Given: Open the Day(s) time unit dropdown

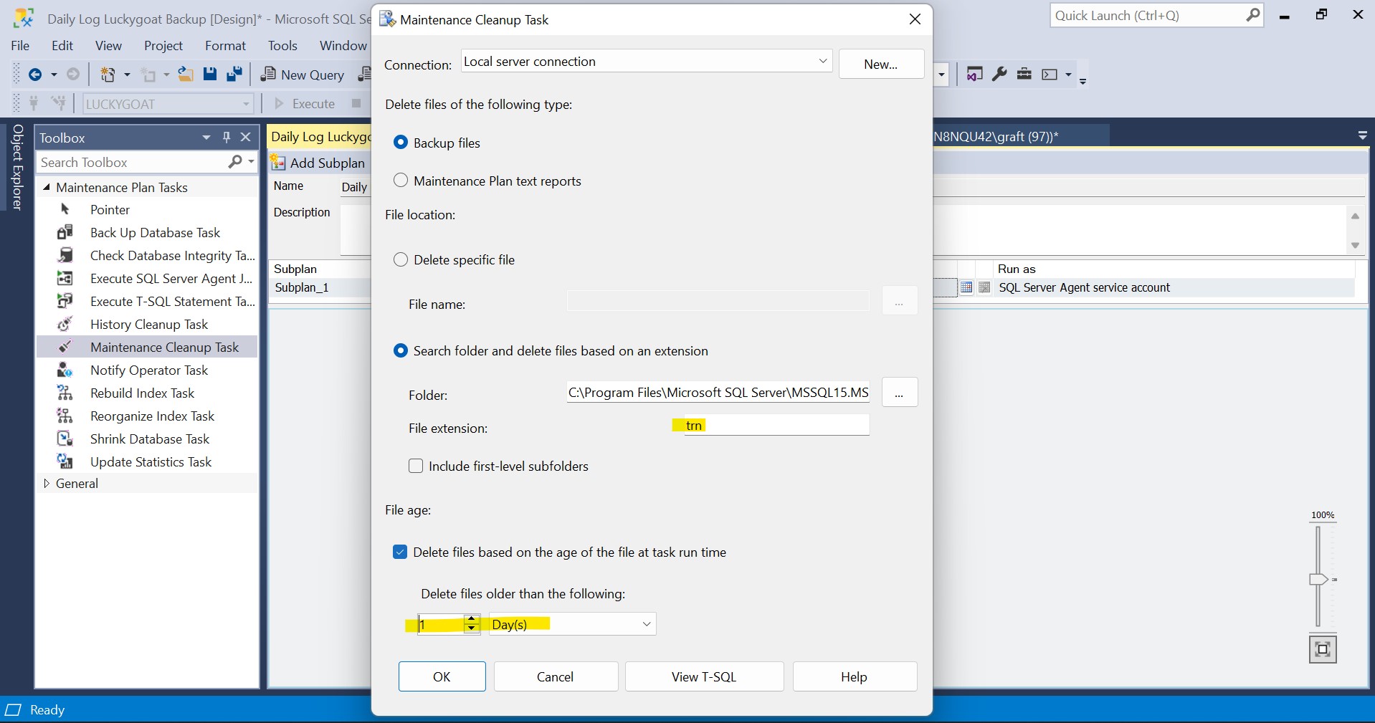Looking at the screenshot, I should coord(646,624).
